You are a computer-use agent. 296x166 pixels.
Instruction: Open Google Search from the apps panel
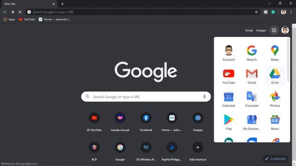point(252,53)
